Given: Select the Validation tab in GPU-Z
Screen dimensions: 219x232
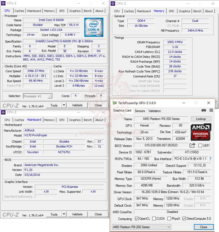Looking at the screenshot, I should click(x=154, y=111).
